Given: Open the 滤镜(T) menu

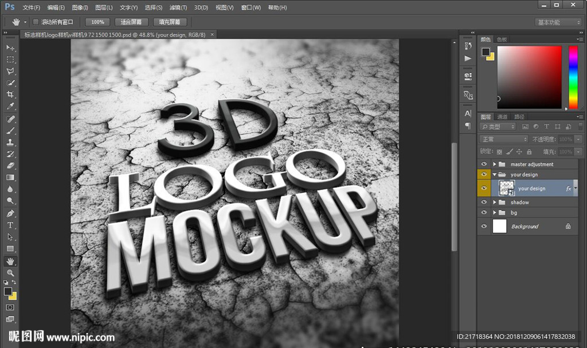Looking at the screenshot, I should 178,7.
